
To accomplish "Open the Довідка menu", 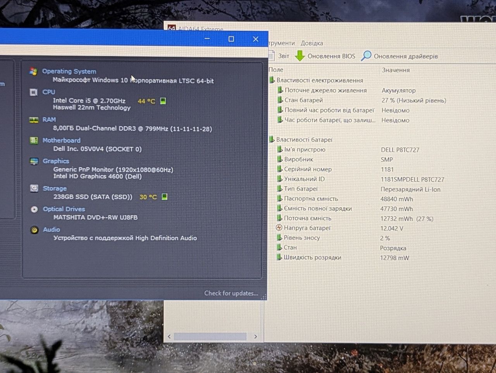I will pyautogui.click(x=312, y=43).
